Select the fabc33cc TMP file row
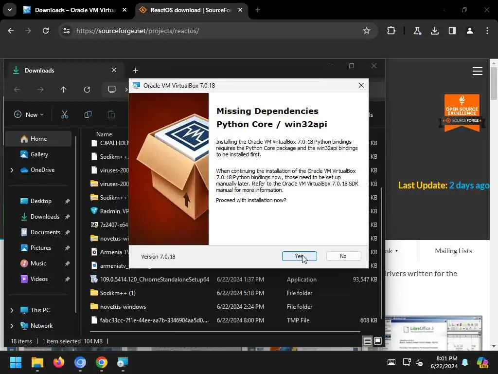 point(234,320)
